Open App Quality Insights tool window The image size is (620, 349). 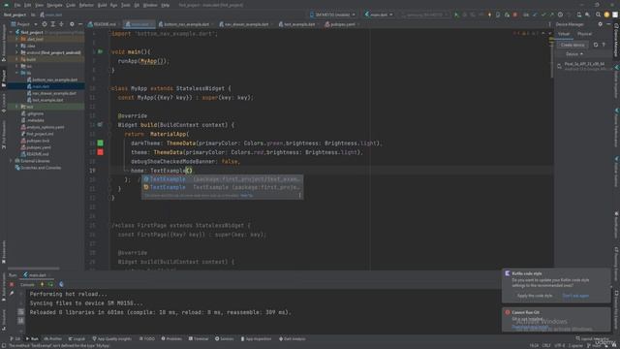point(112,339)
